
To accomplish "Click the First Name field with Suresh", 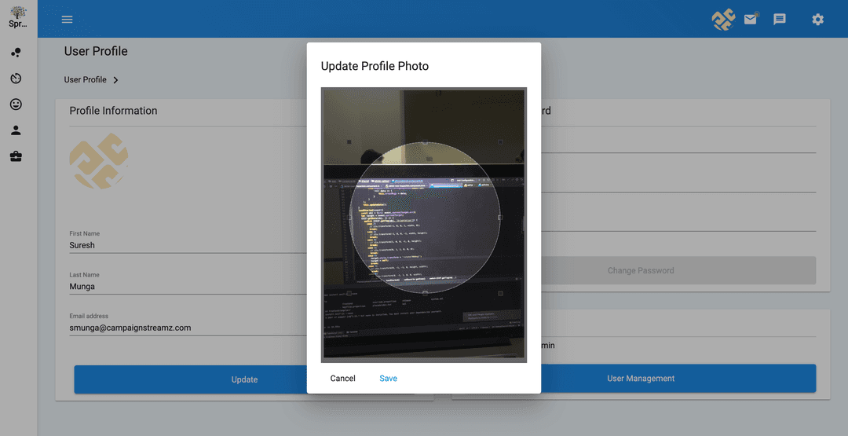I will pos(188,245).
